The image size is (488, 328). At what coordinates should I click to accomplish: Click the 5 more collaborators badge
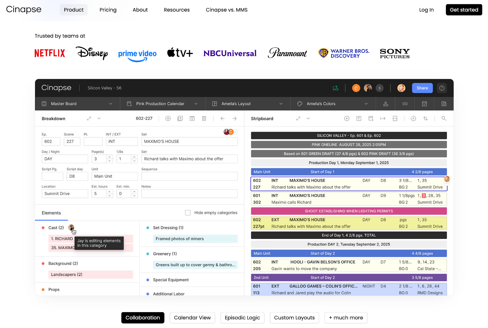pos(379,88)
